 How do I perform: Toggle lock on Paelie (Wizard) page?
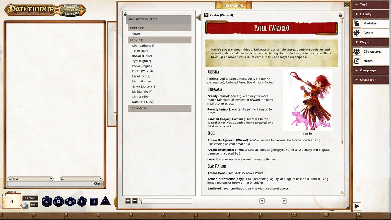pos(340,15)
